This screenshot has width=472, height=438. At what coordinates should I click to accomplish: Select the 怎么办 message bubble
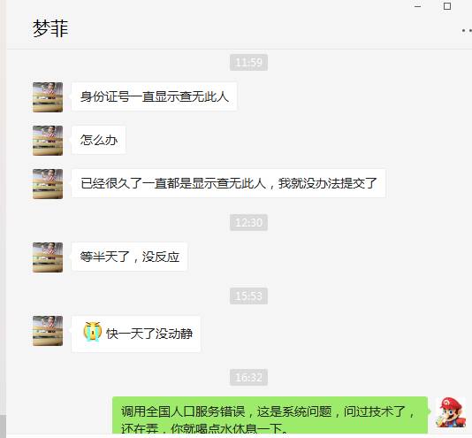tap(99, 140)
